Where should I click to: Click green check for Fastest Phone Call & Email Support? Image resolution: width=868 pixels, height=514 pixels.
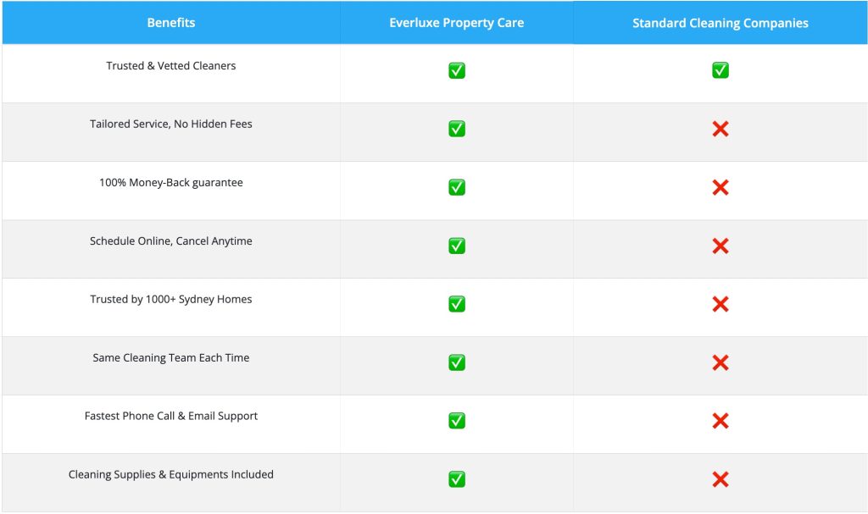[x=457, y=421]
